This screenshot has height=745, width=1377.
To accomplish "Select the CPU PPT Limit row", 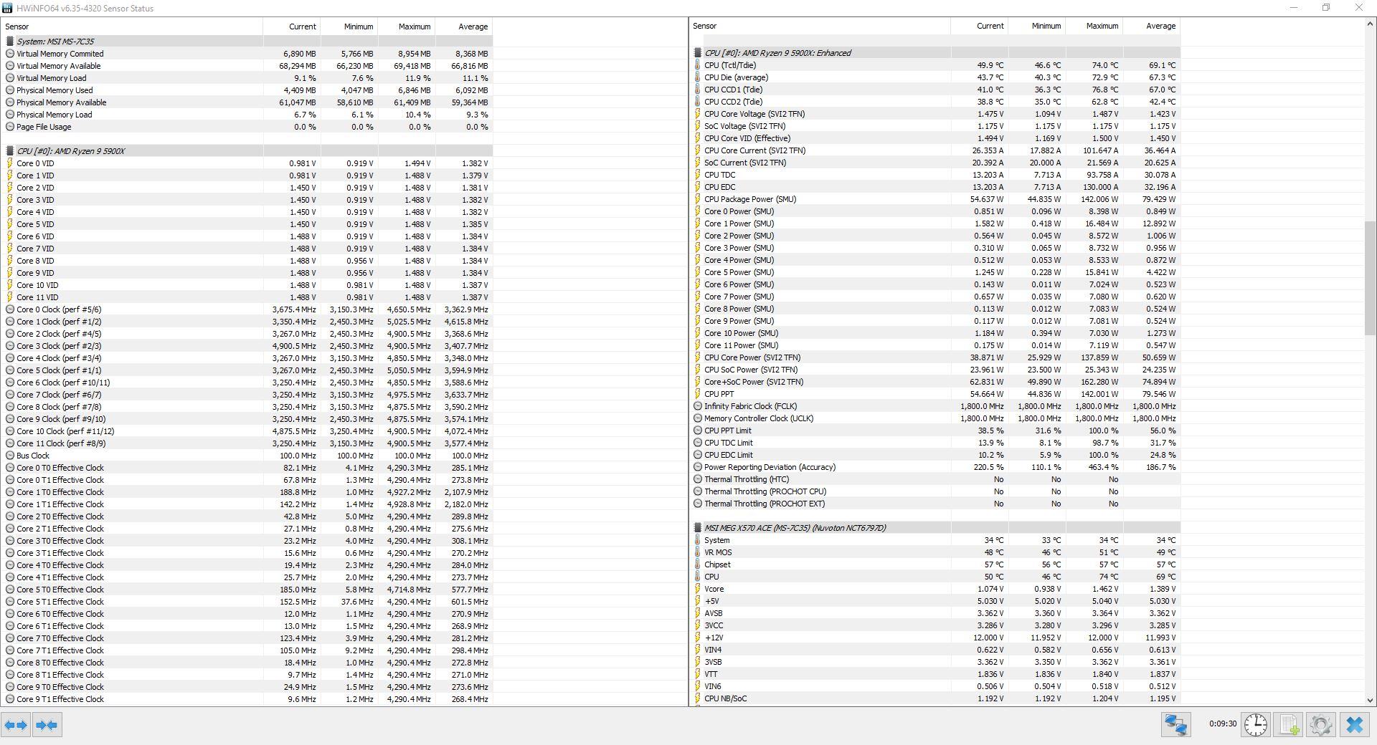I will pyautogui.click(x=935, y=431).
